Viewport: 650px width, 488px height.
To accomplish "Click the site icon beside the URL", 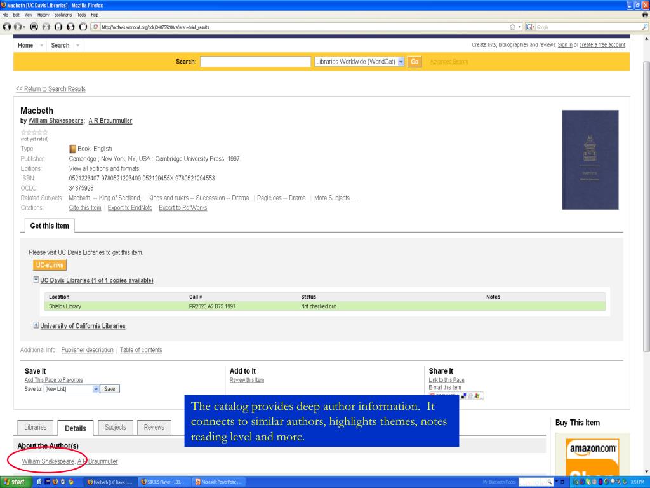I will click(x=96, y=27).
